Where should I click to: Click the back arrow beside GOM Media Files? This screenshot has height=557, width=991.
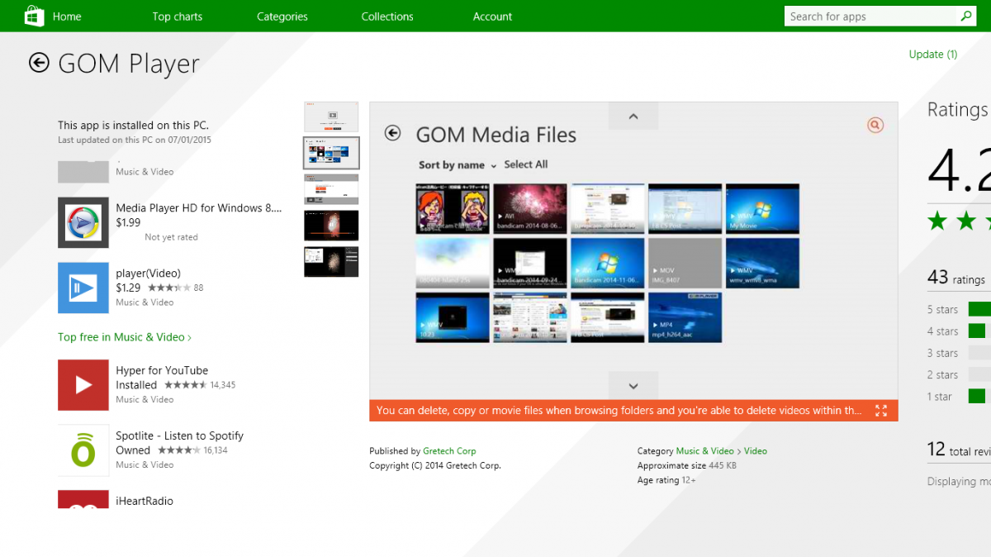coord(393,133)
